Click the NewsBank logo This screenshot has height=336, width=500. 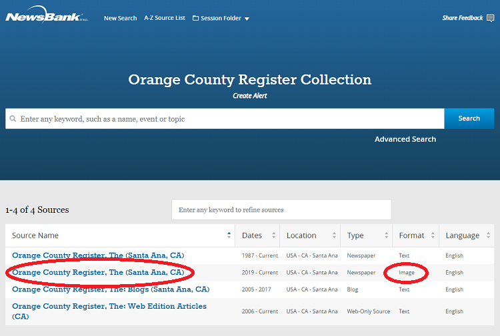coord(47,15)
